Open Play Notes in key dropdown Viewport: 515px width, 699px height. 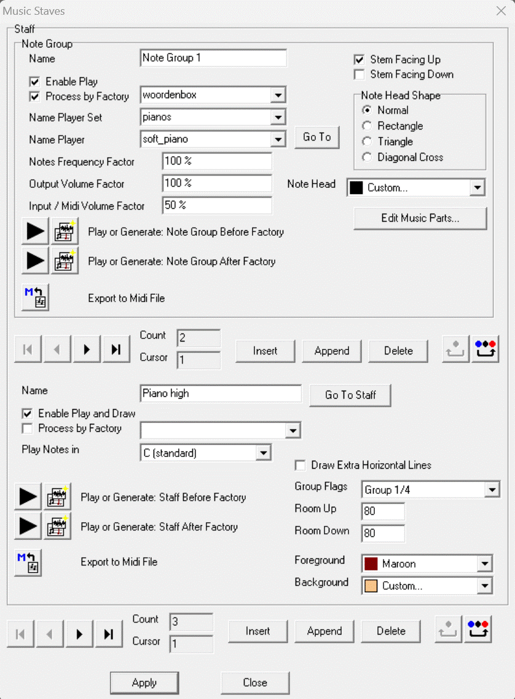click(x=264, y=453)
